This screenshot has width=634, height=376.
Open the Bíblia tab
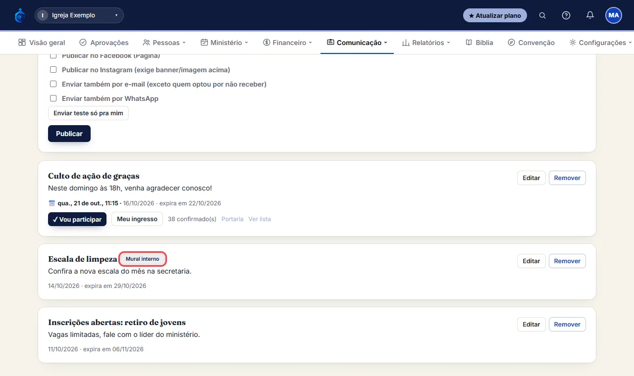[479, 43]
